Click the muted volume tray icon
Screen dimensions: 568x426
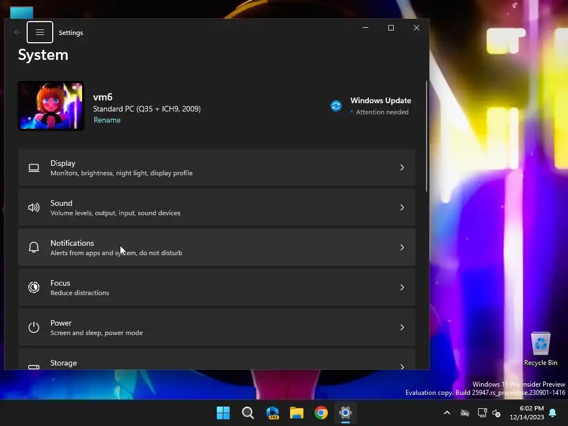tap(496, 413)
